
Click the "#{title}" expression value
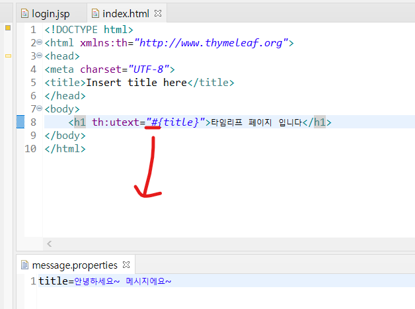tap(175, 122)
